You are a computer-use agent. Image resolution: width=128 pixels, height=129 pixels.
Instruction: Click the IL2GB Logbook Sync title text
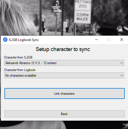(x=24, y=40)
